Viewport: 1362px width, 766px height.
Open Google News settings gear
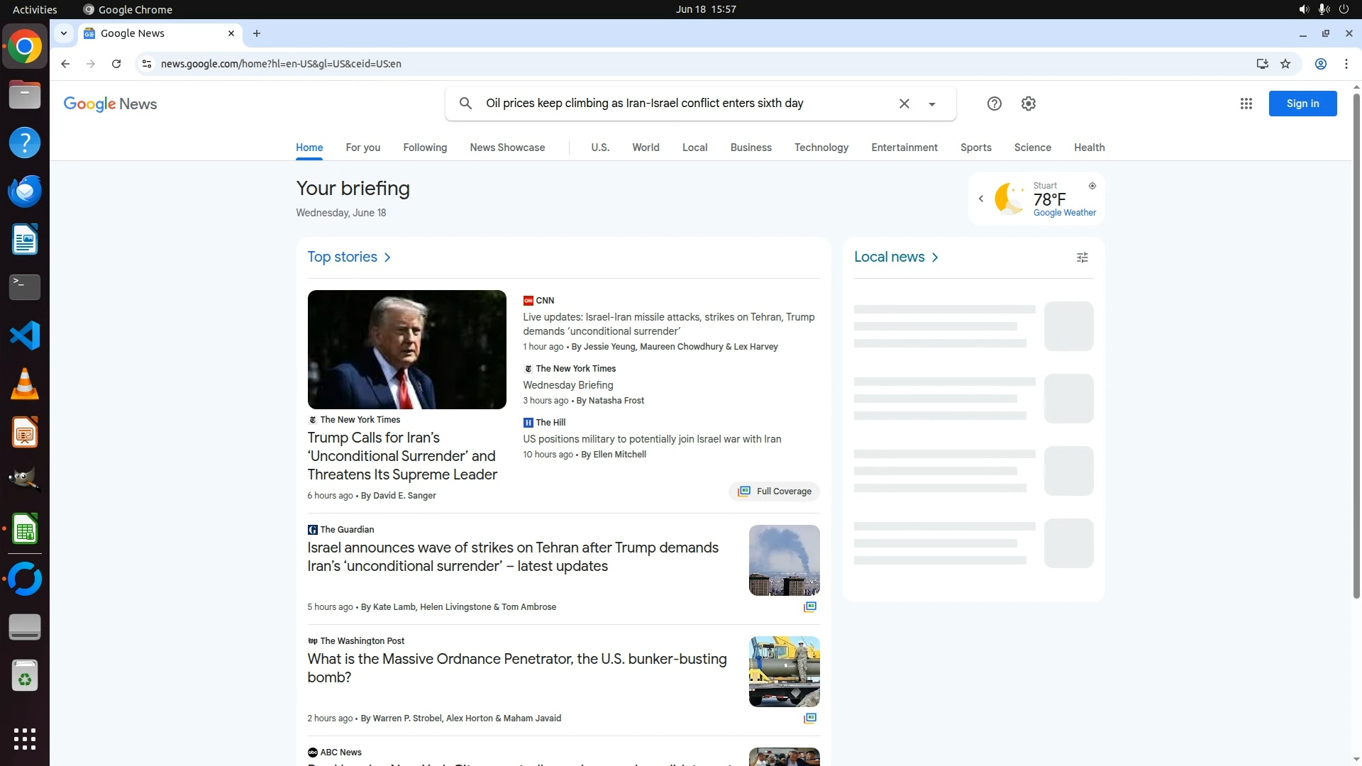pos(1028,104)
